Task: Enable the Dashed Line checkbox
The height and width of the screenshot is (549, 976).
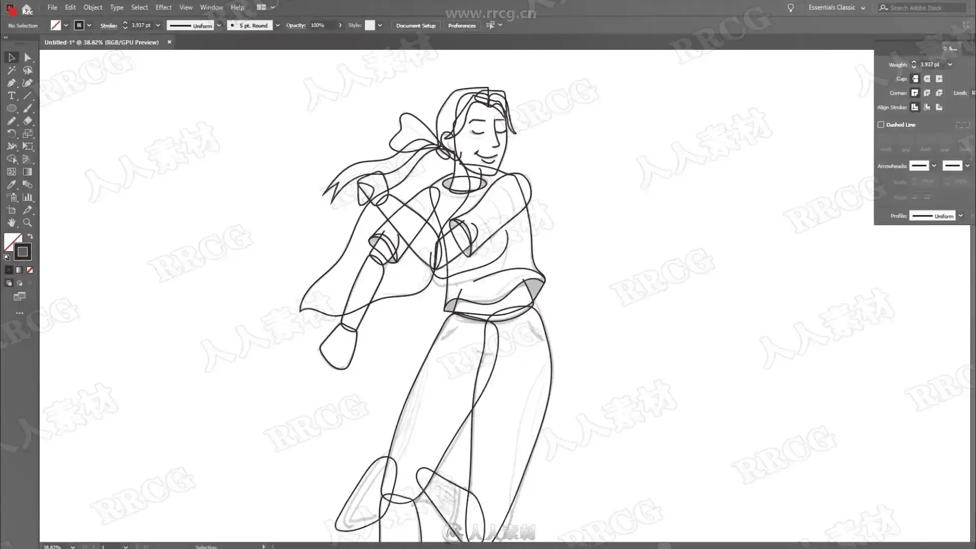Action: (881, 125)
